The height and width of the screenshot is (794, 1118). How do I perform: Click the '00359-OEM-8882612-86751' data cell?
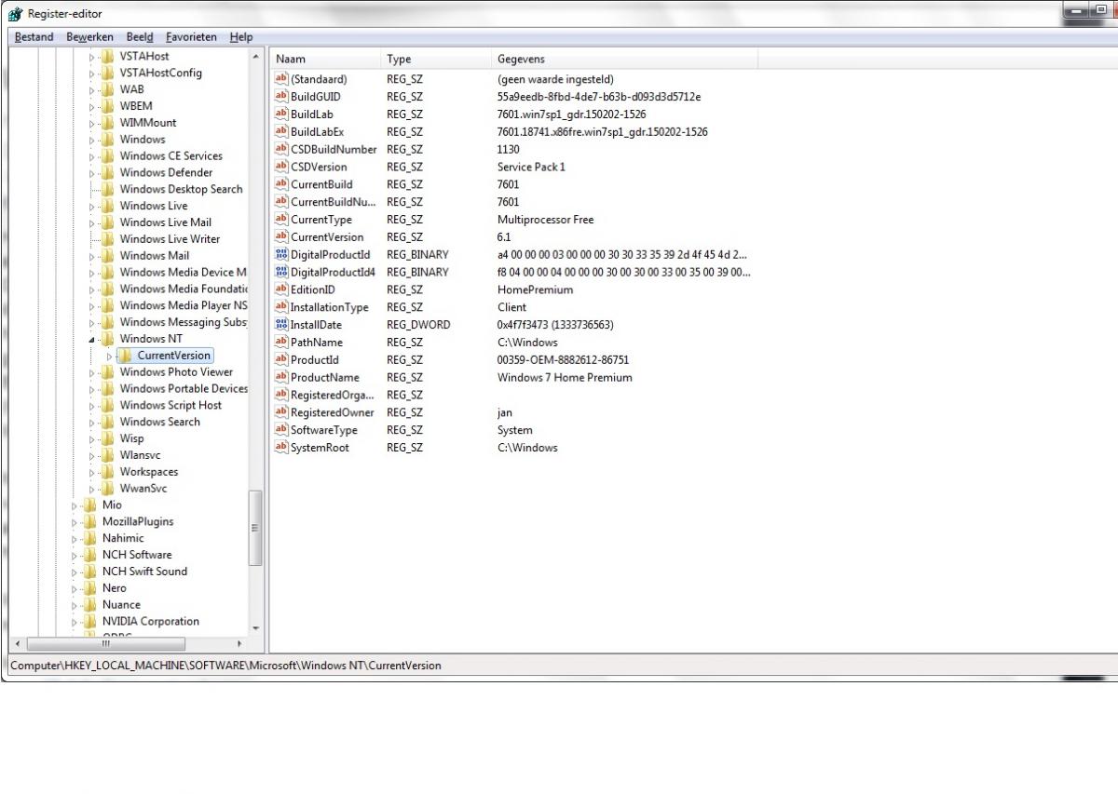563,360
